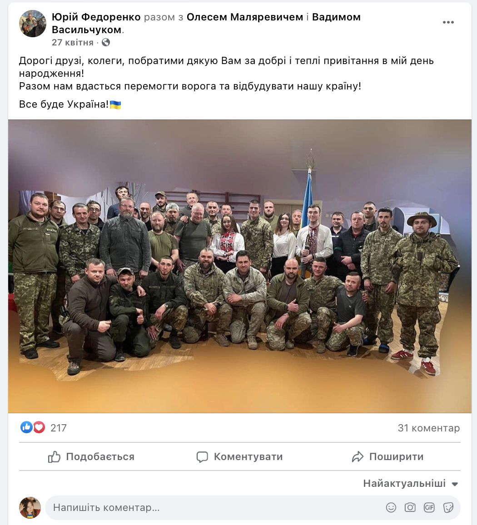Open the group photo in the post
This screenshot has width=477, height=525.
tap(240, 266)
